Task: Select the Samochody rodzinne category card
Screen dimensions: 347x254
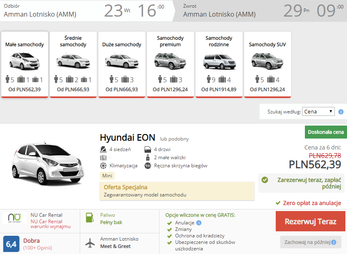Action: click(219, 64)
